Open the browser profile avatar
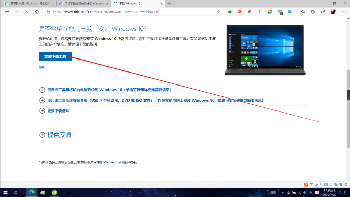The height and width of the screenshot is (197, 350). 333,12
